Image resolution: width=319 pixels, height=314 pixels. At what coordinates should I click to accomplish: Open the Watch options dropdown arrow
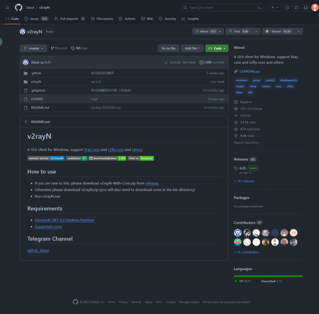coord(220,31)
